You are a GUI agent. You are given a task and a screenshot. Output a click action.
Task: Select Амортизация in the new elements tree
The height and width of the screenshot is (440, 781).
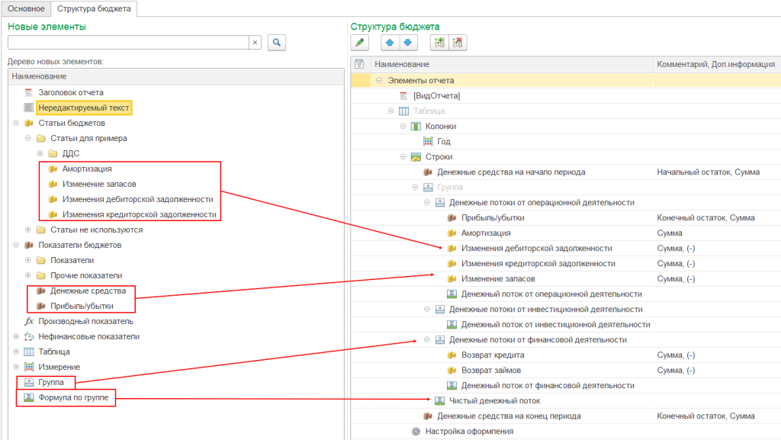tap(87, 169)
